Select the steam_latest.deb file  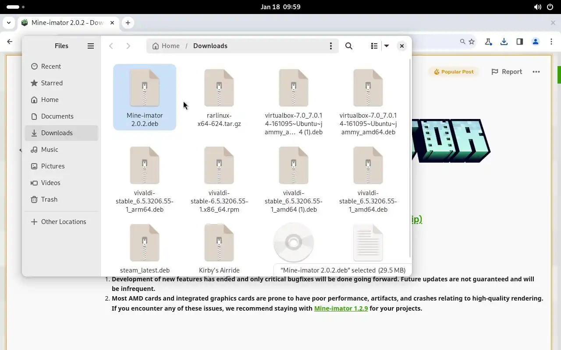[x=145, y=248]
